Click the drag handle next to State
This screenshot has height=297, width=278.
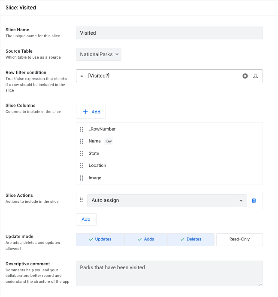(82, 154)
